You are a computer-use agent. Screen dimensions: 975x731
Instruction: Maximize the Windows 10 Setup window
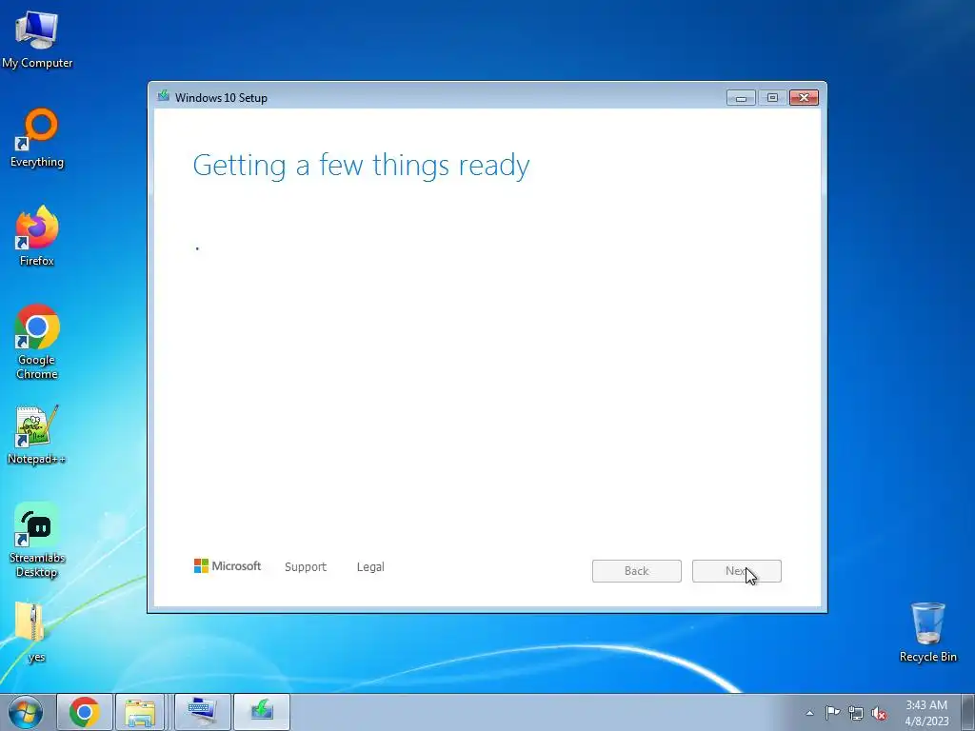772,98
